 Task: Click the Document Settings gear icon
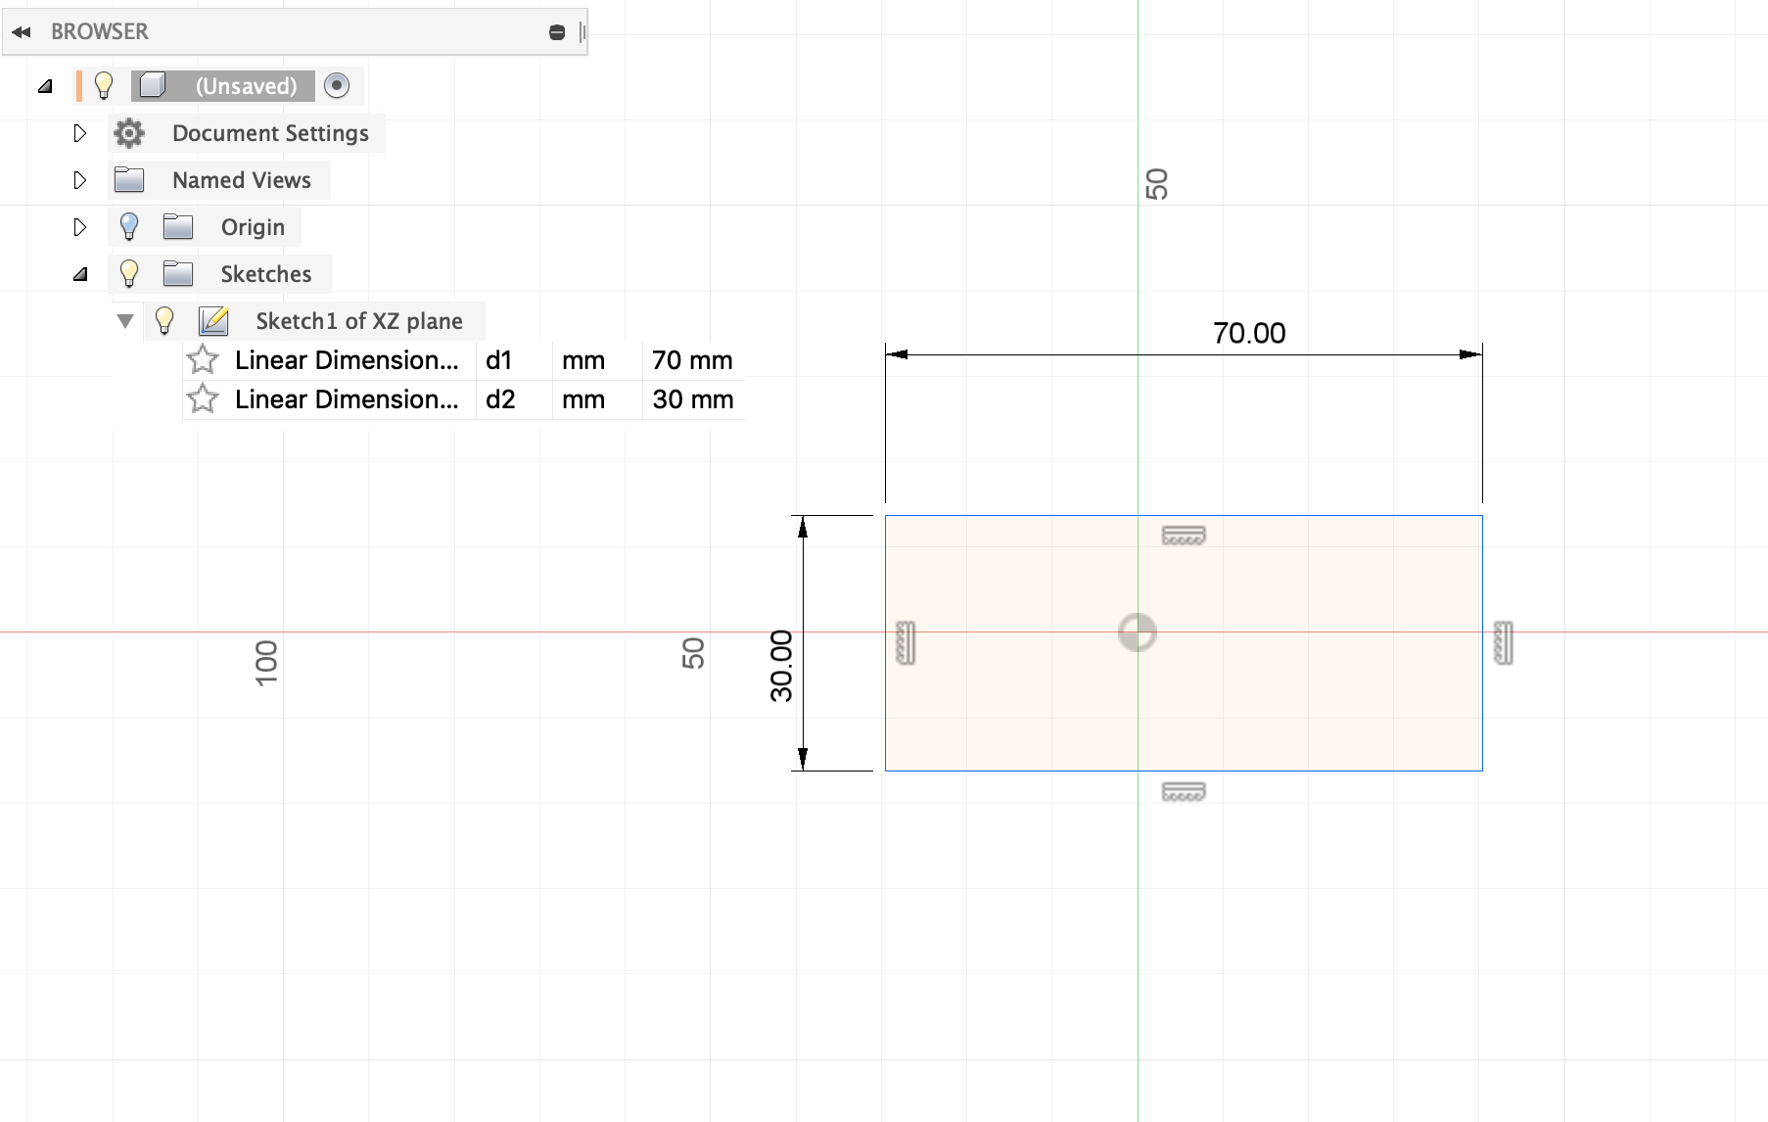point(129,133)
